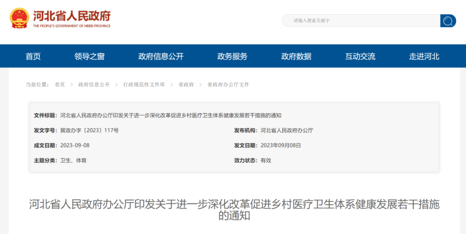Select the 成文日期 value 2023-09-08
466x234 pixels.
[75, 146]
